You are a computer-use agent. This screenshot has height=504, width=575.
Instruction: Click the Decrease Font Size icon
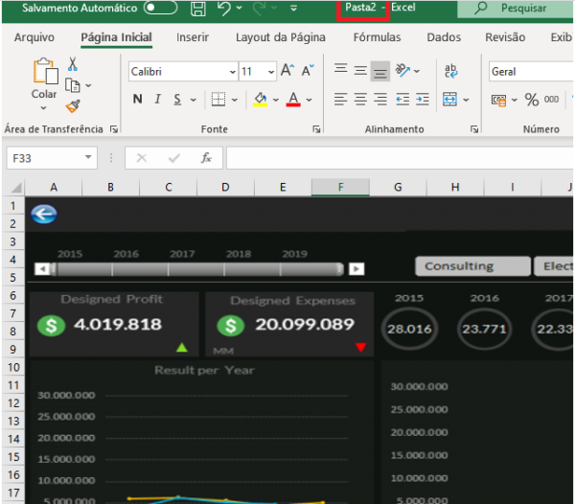click(308, 70)
